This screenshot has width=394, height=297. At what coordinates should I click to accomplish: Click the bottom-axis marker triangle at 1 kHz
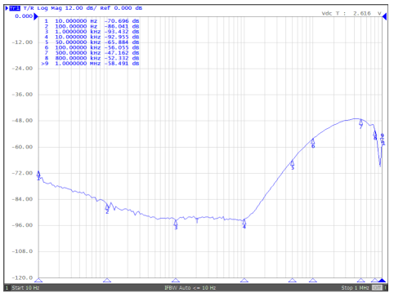[x=176, y=281]
